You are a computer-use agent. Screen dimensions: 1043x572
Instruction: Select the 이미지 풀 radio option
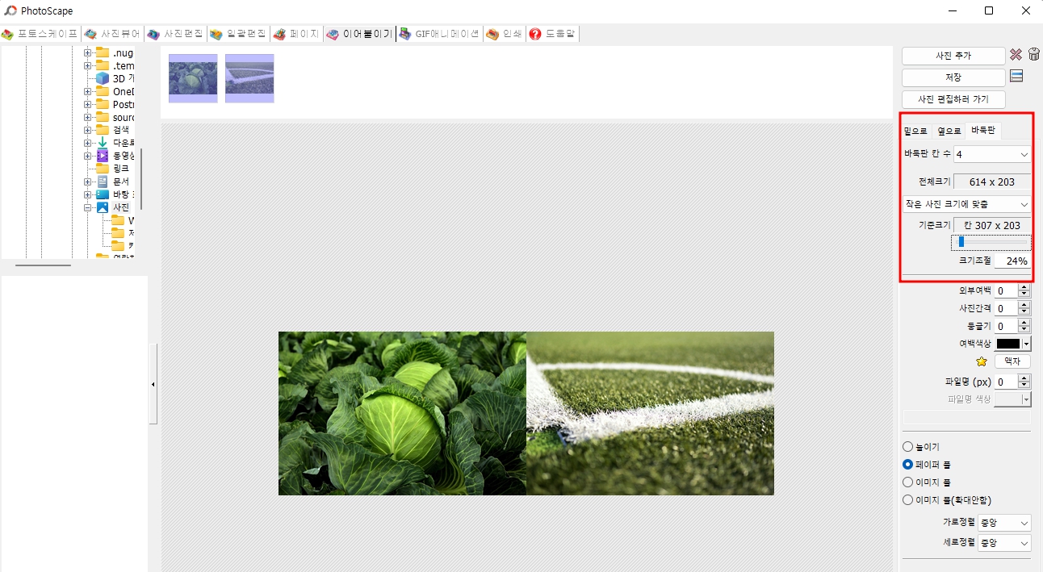[x=927, y=482]
